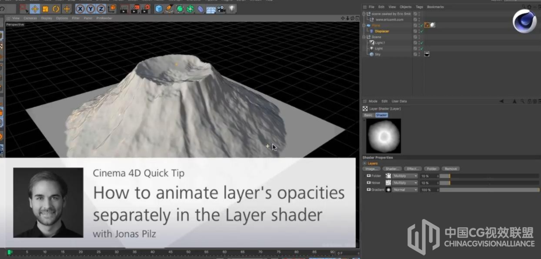Click the Folder button above the layers
This screenshot has height=259, width=541.
(x=431, y=169)
